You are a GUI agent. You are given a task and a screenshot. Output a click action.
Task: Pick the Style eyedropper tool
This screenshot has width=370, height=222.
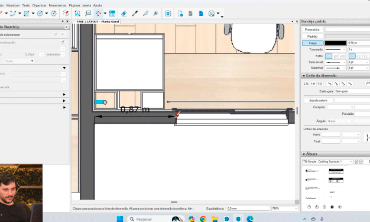tap(135, 14)
